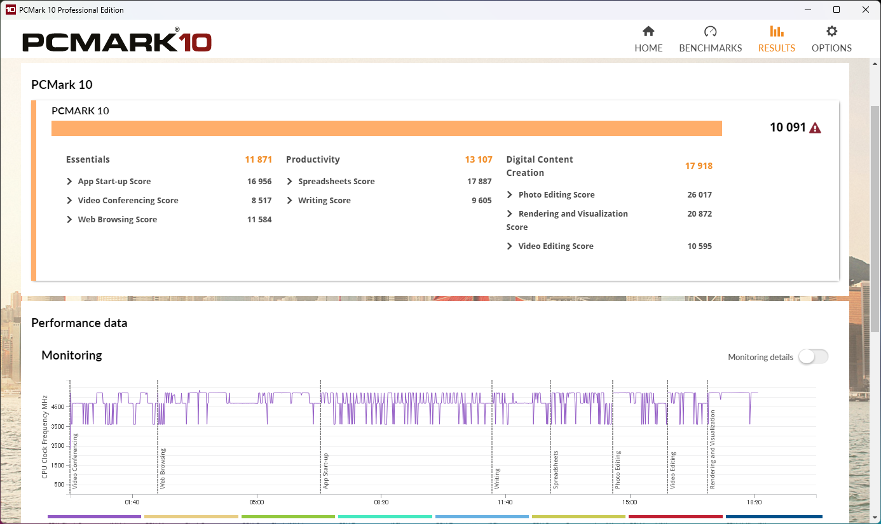Open the Home tab icon
The width and height of the screenshot is (881, 524).
point(648,32)
